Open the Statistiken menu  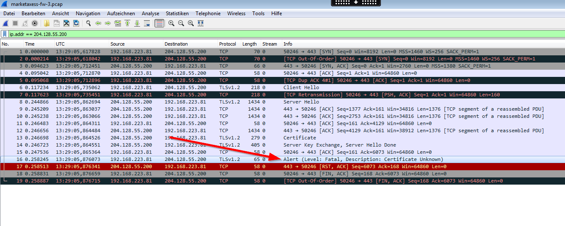point(177,14)
